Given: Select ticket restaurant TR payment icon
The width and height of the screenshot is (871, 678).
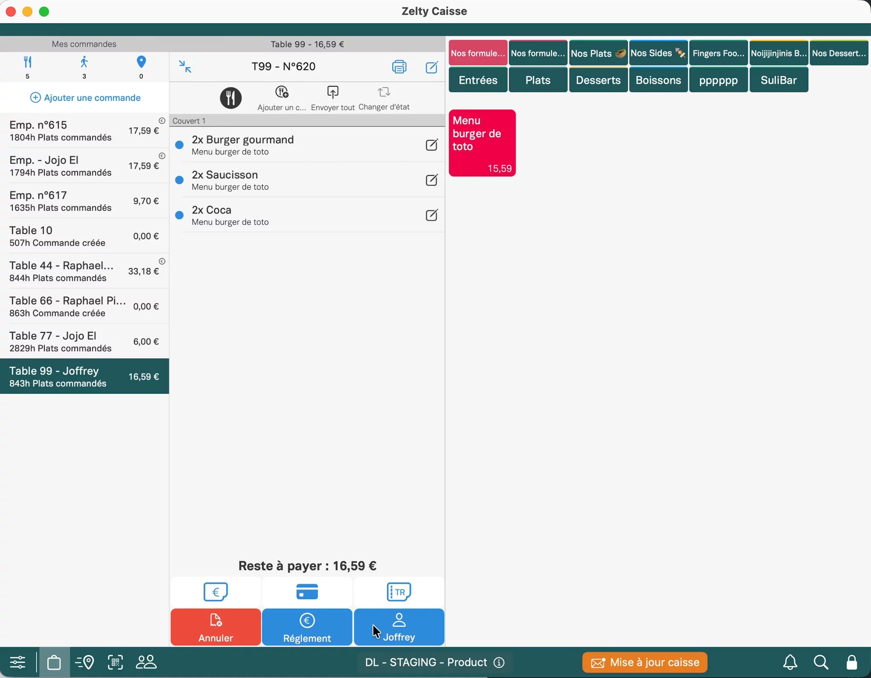Looking at the screenshot, I should (399, 592).
